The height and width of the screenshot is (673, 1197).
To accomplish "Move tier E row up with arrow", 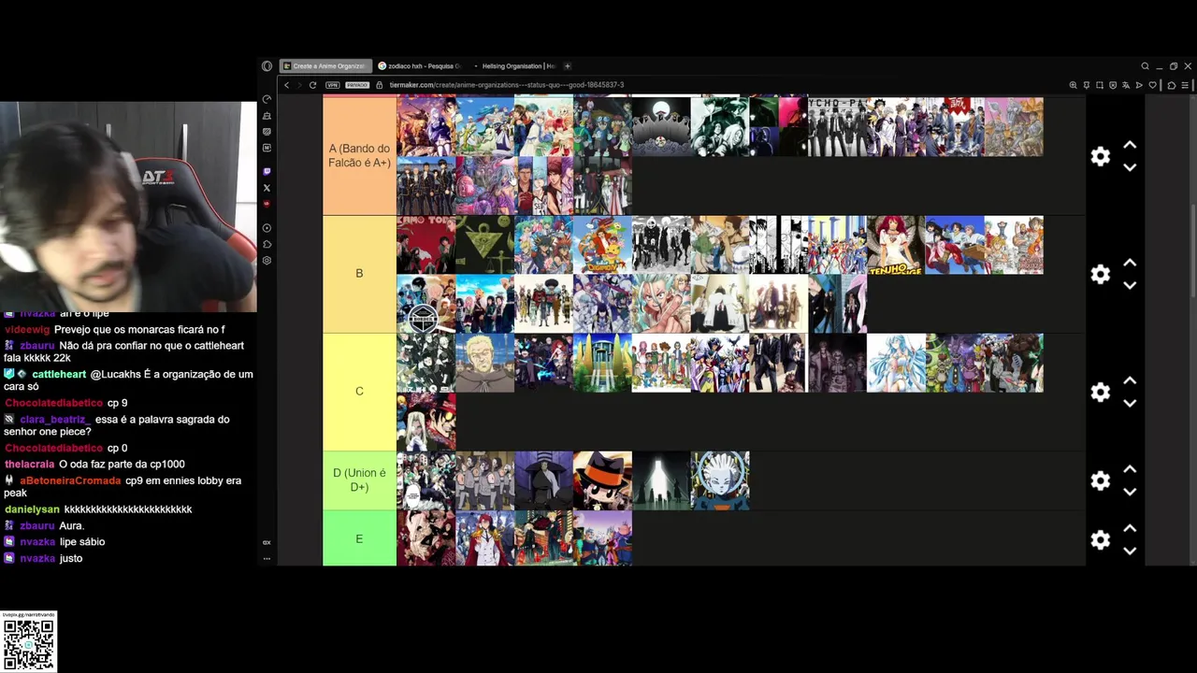I will 1130,528.
